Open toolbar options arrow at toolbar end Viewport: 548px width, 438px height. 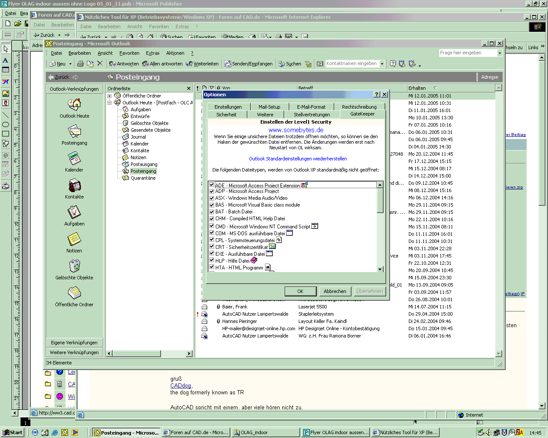(420, 65)
